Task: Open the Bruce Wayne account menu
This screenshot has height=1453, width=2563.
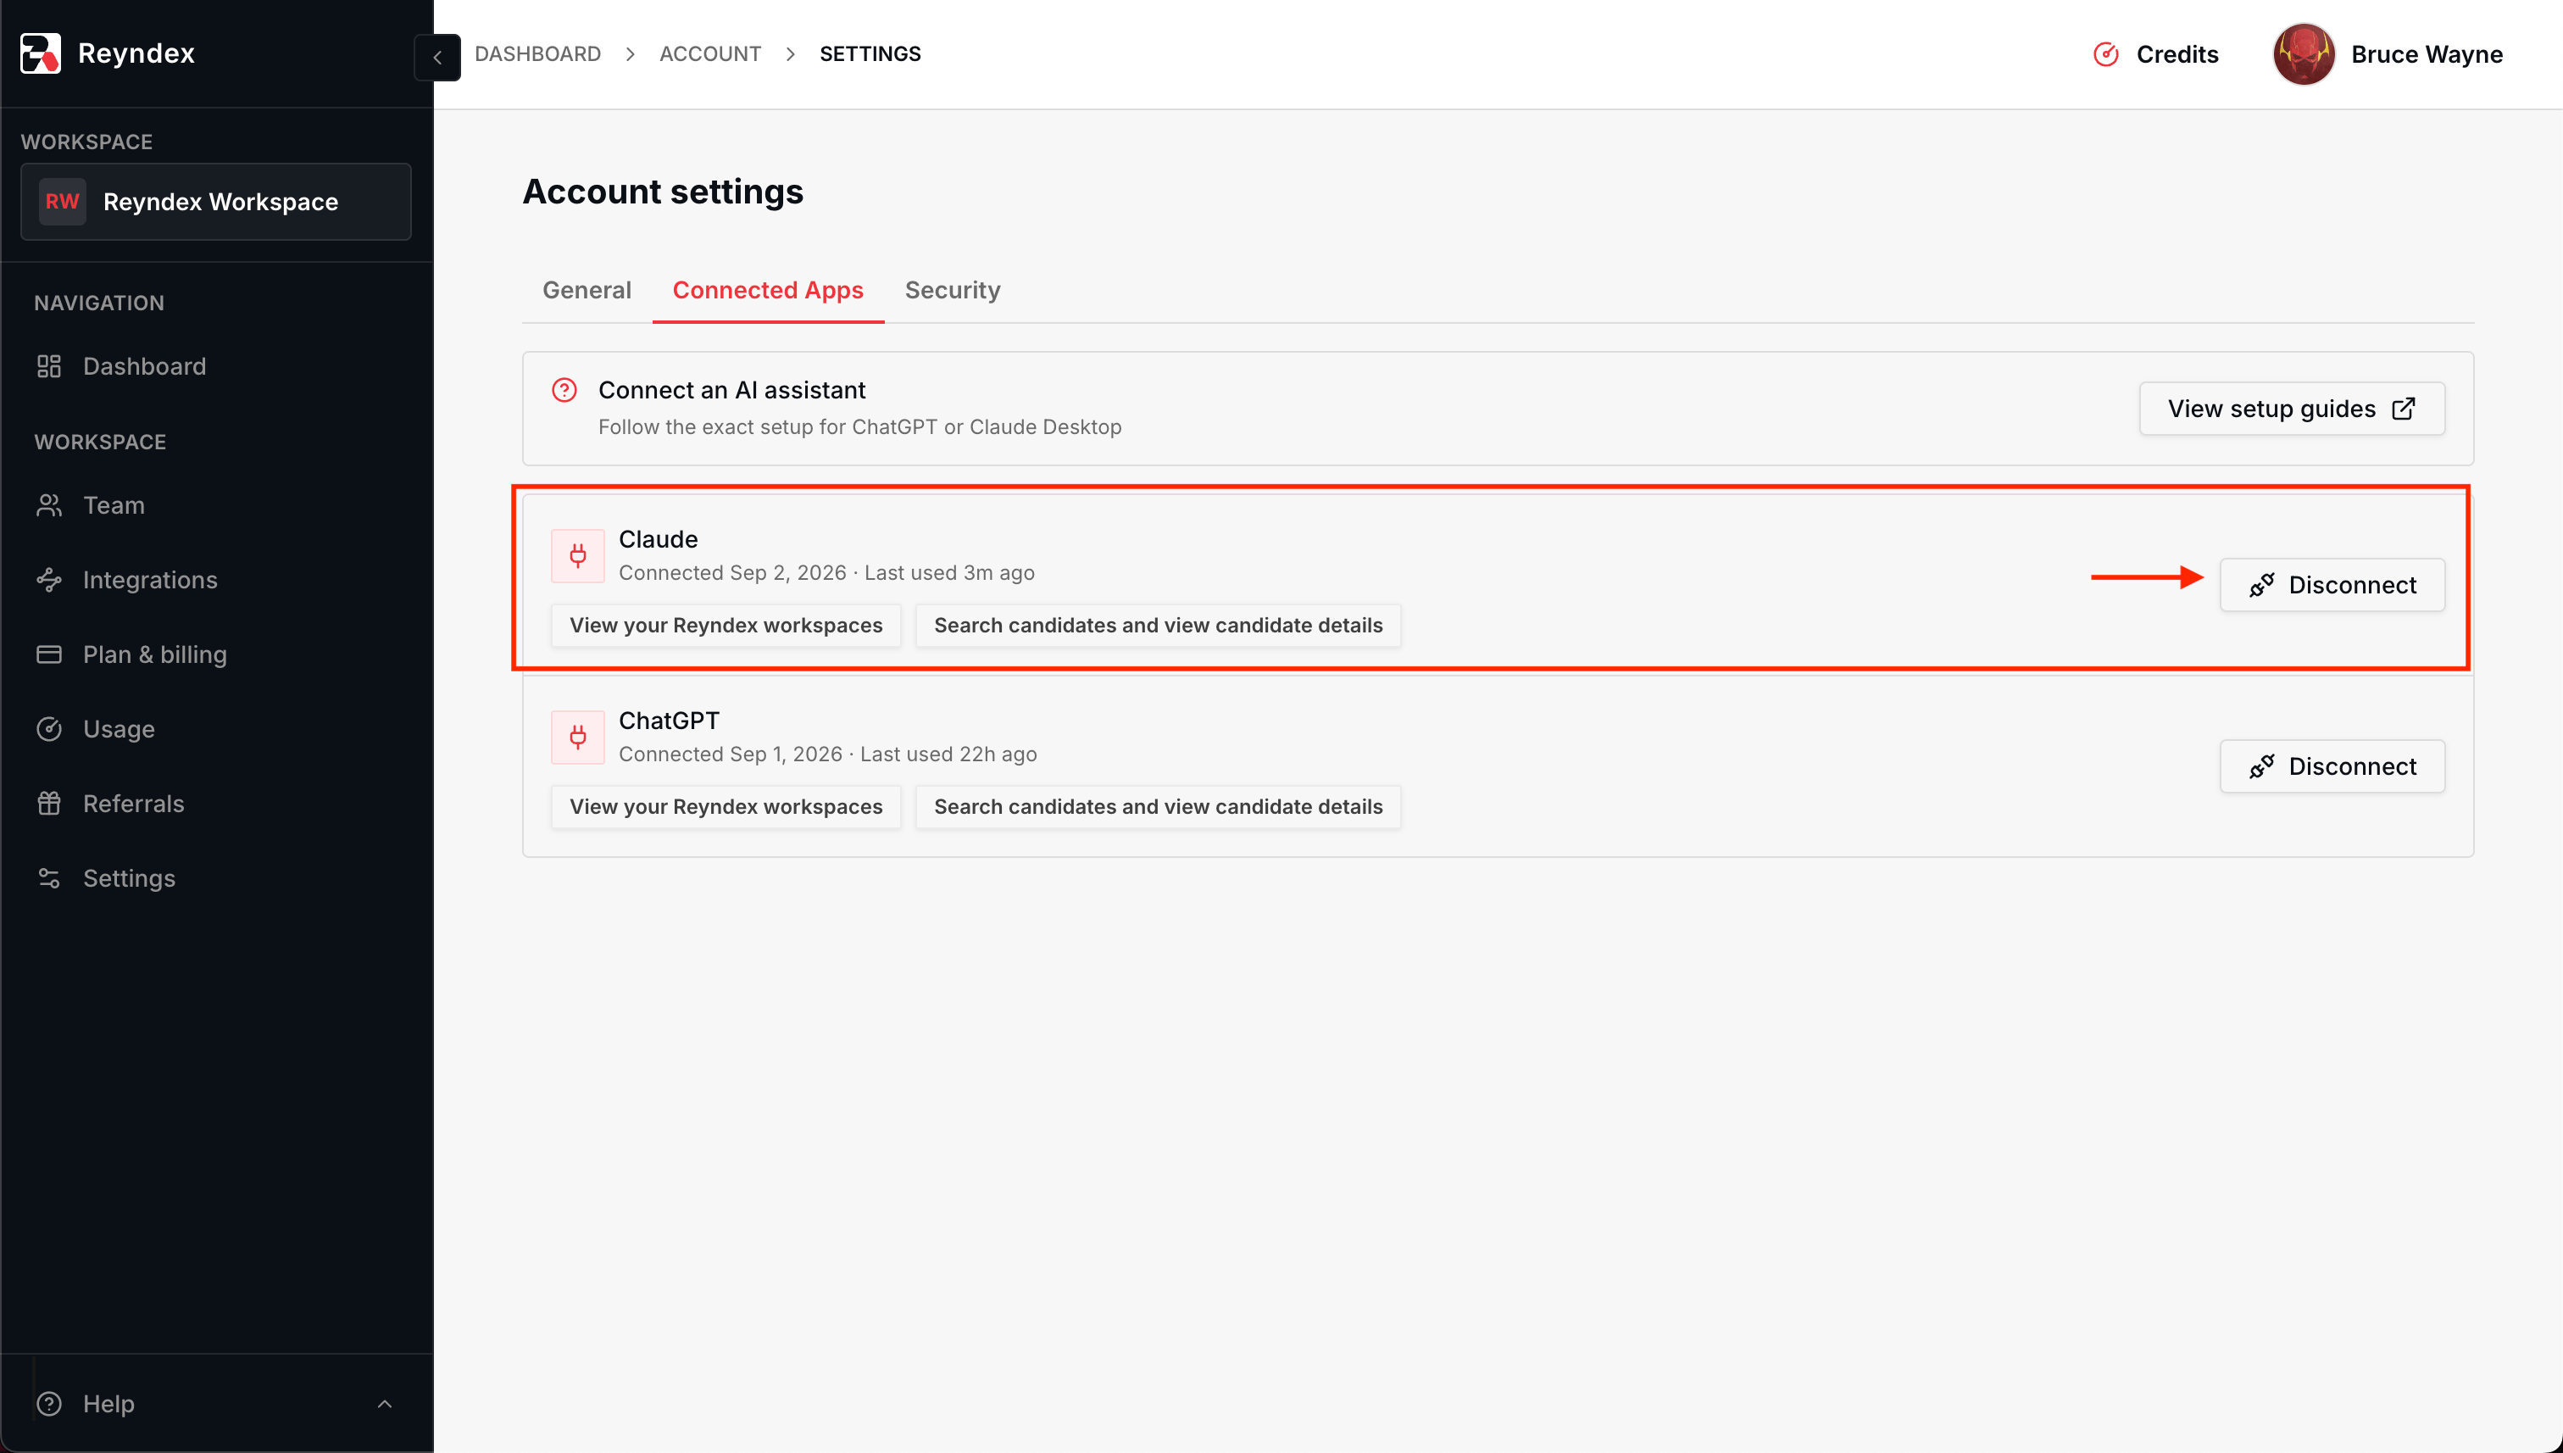Action: tap(2388, 54)
